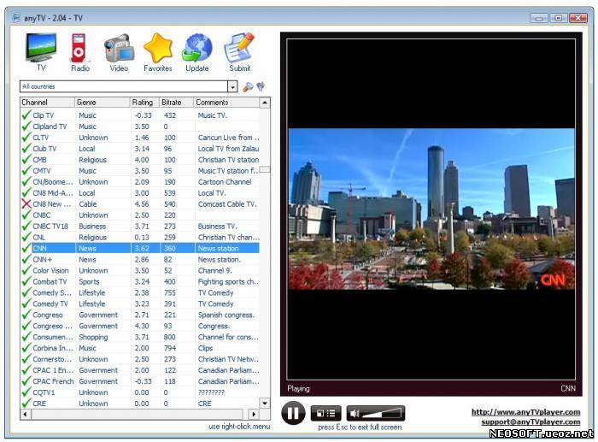This screenshot has height=442, width=598.
Task: Click the green check beside CMTV
Action: pos(26,171)
